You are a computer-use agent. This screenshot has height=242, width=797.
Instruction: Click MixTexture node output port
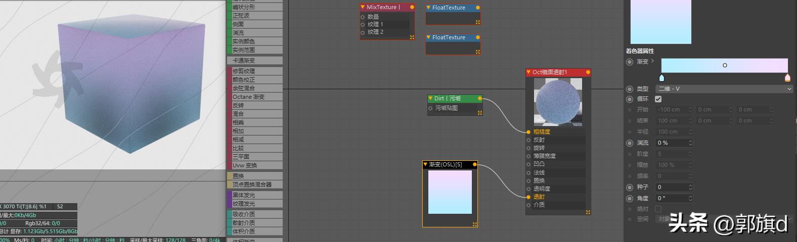click(412, 7)
